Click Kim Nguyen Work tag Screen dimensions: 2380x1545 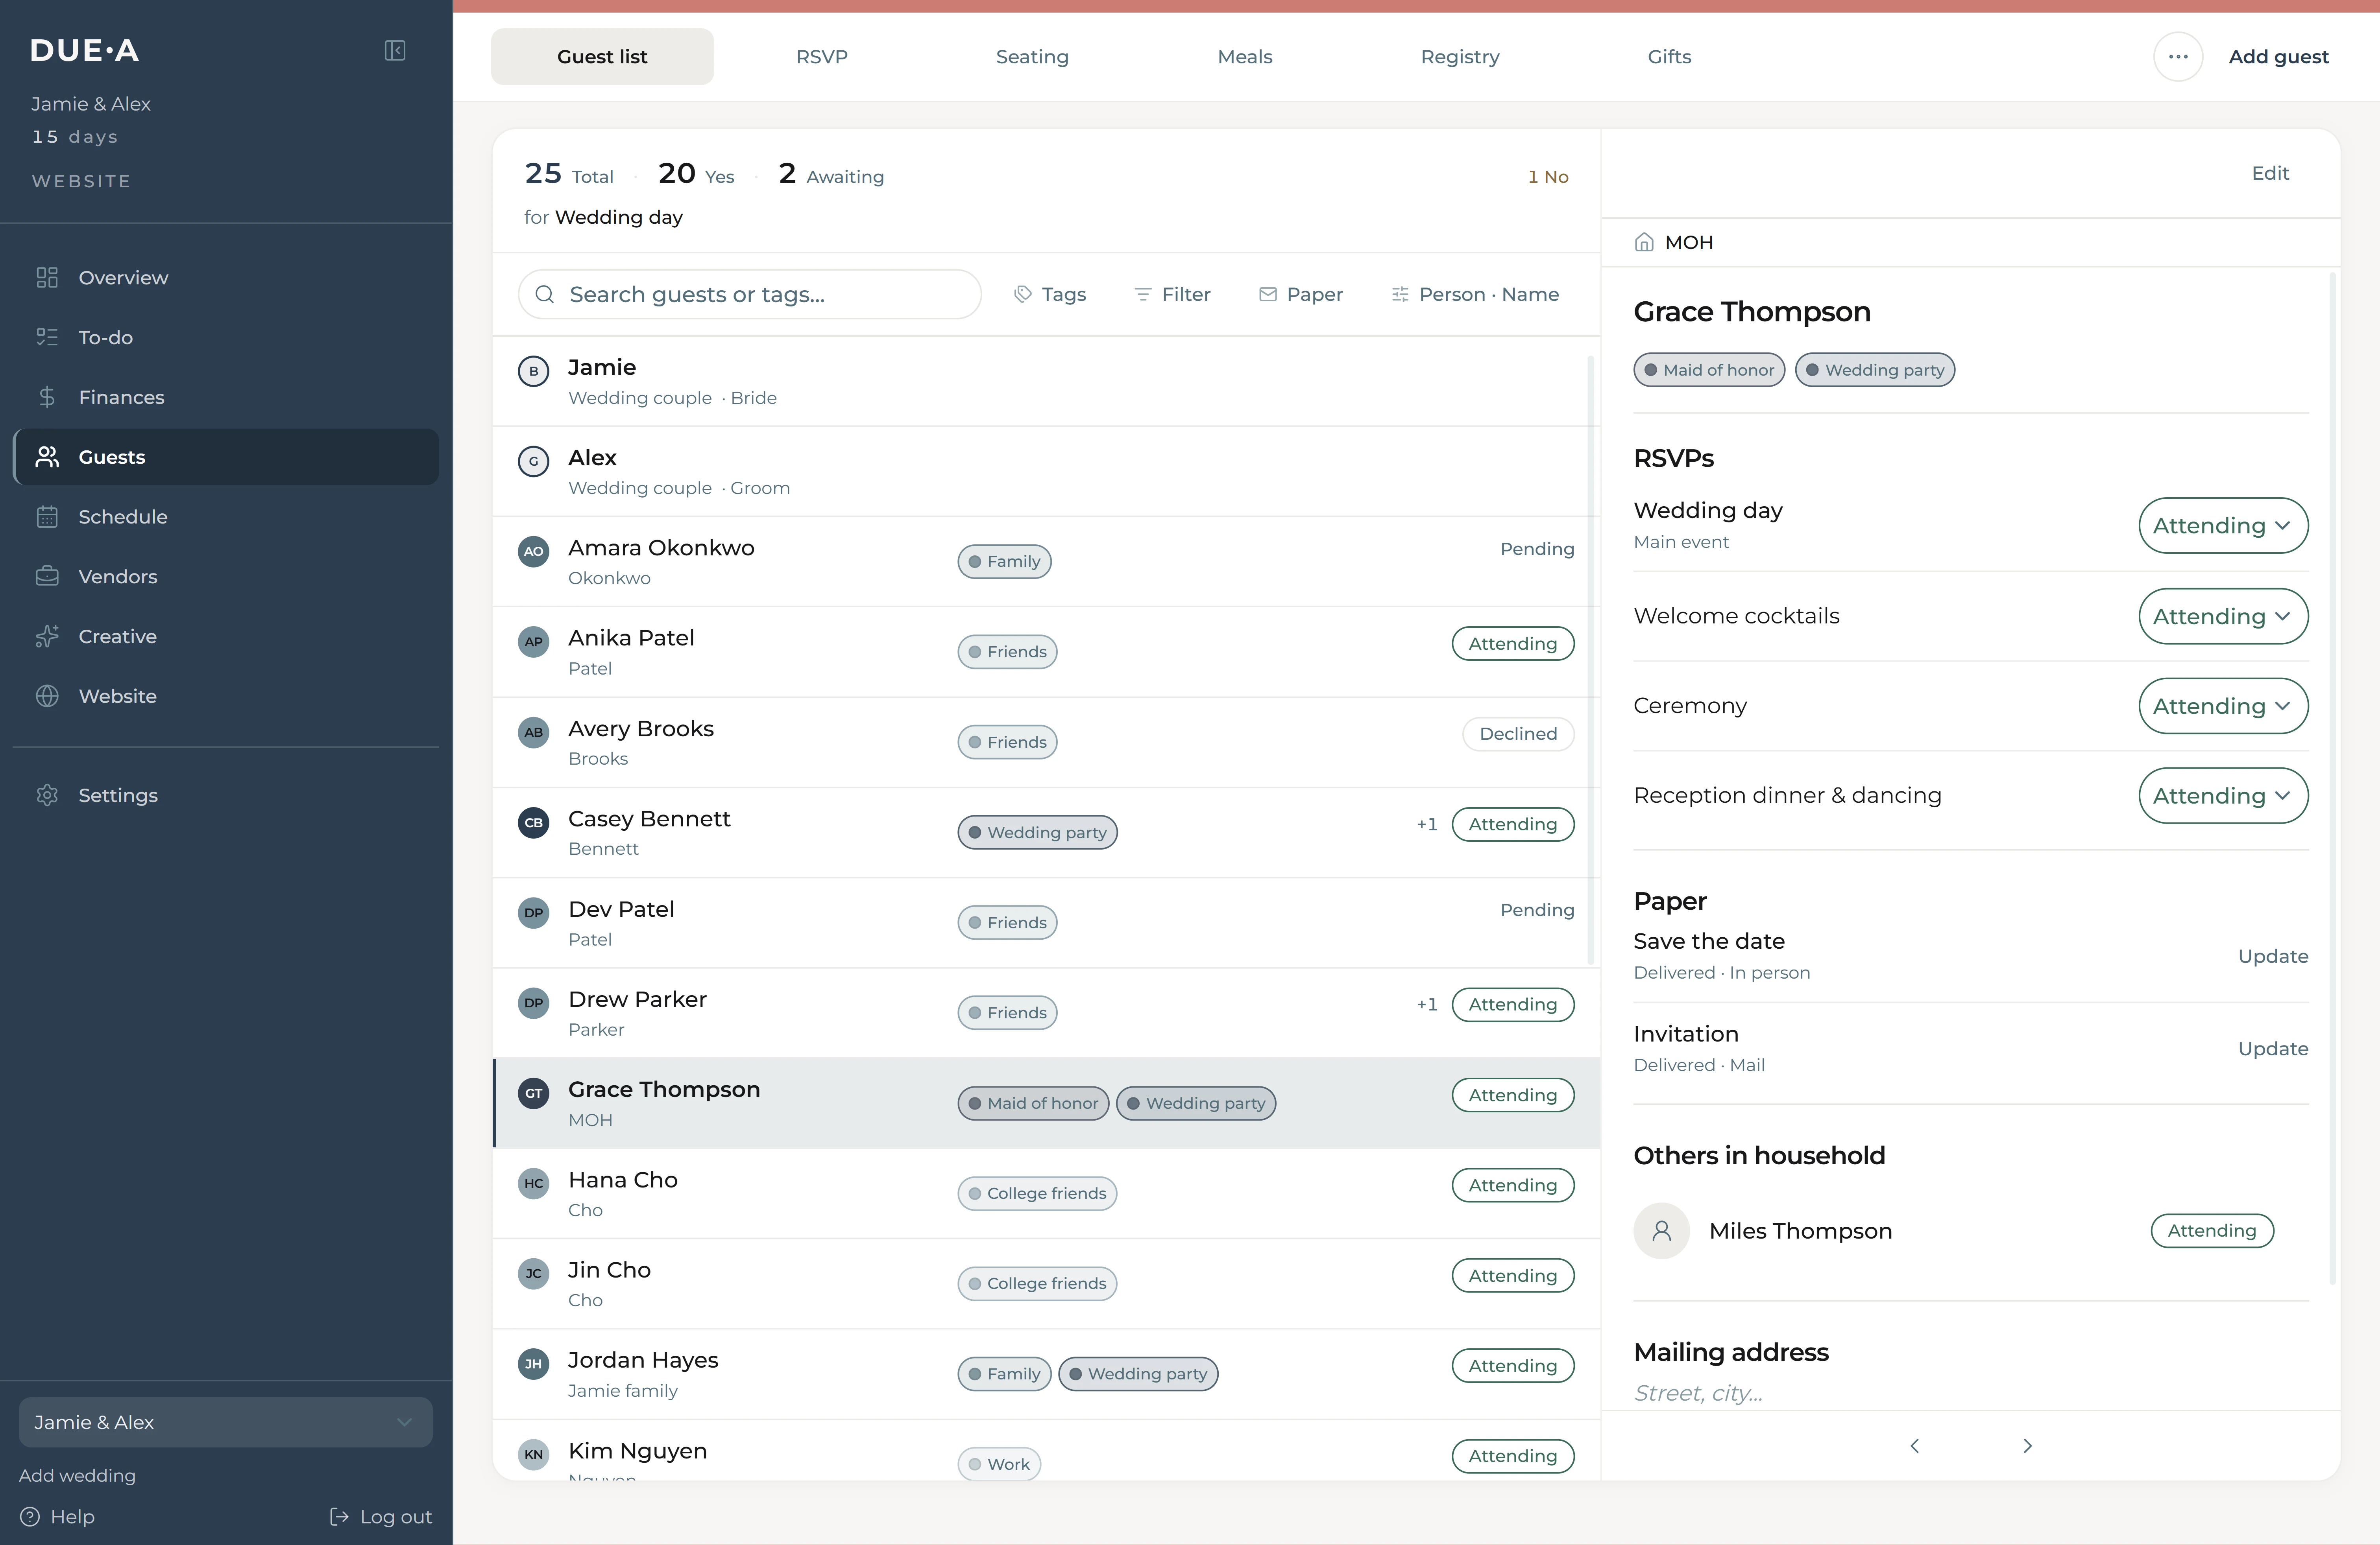(x=999, y=1463)
